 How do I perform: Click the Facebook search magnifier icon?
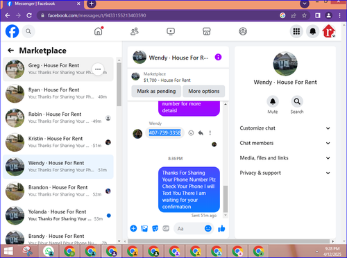pos(28,31)
